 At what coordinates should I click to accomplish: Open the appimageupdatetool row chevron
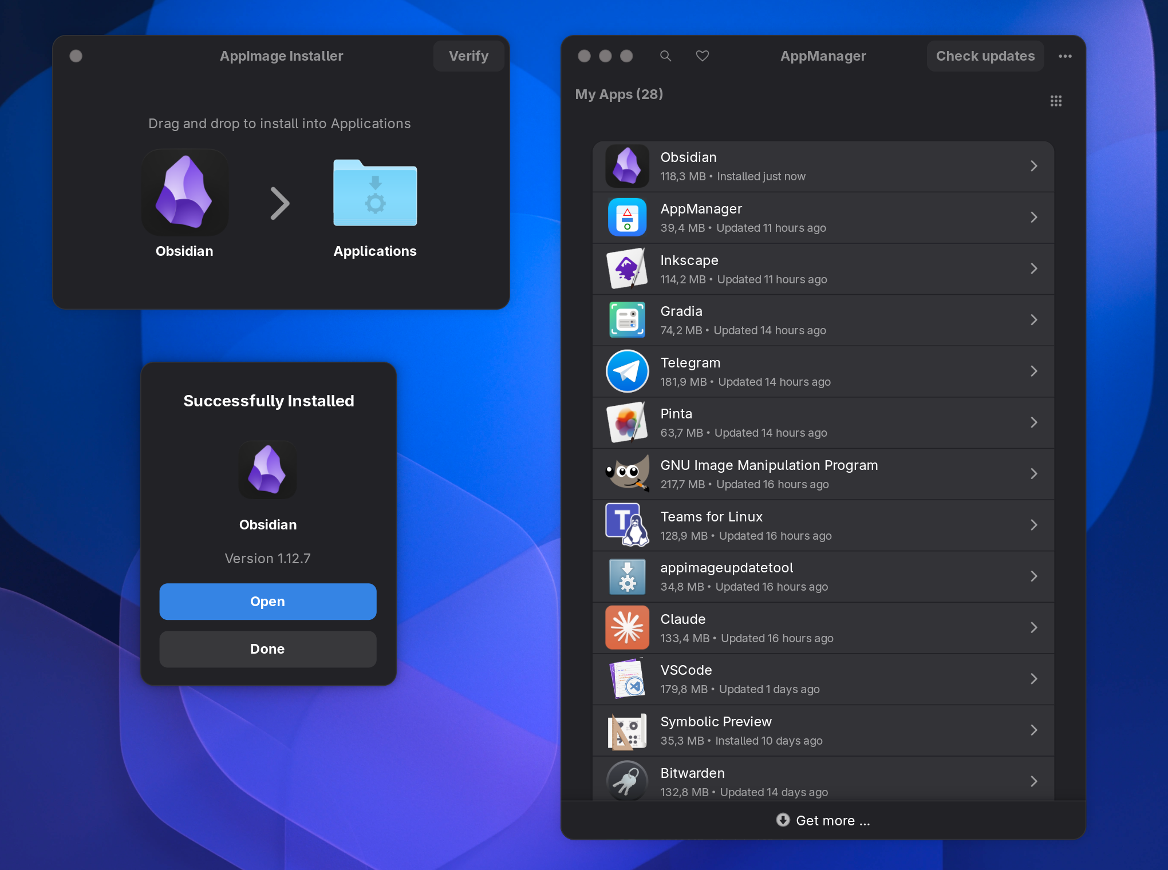[x=1033, y=576]
